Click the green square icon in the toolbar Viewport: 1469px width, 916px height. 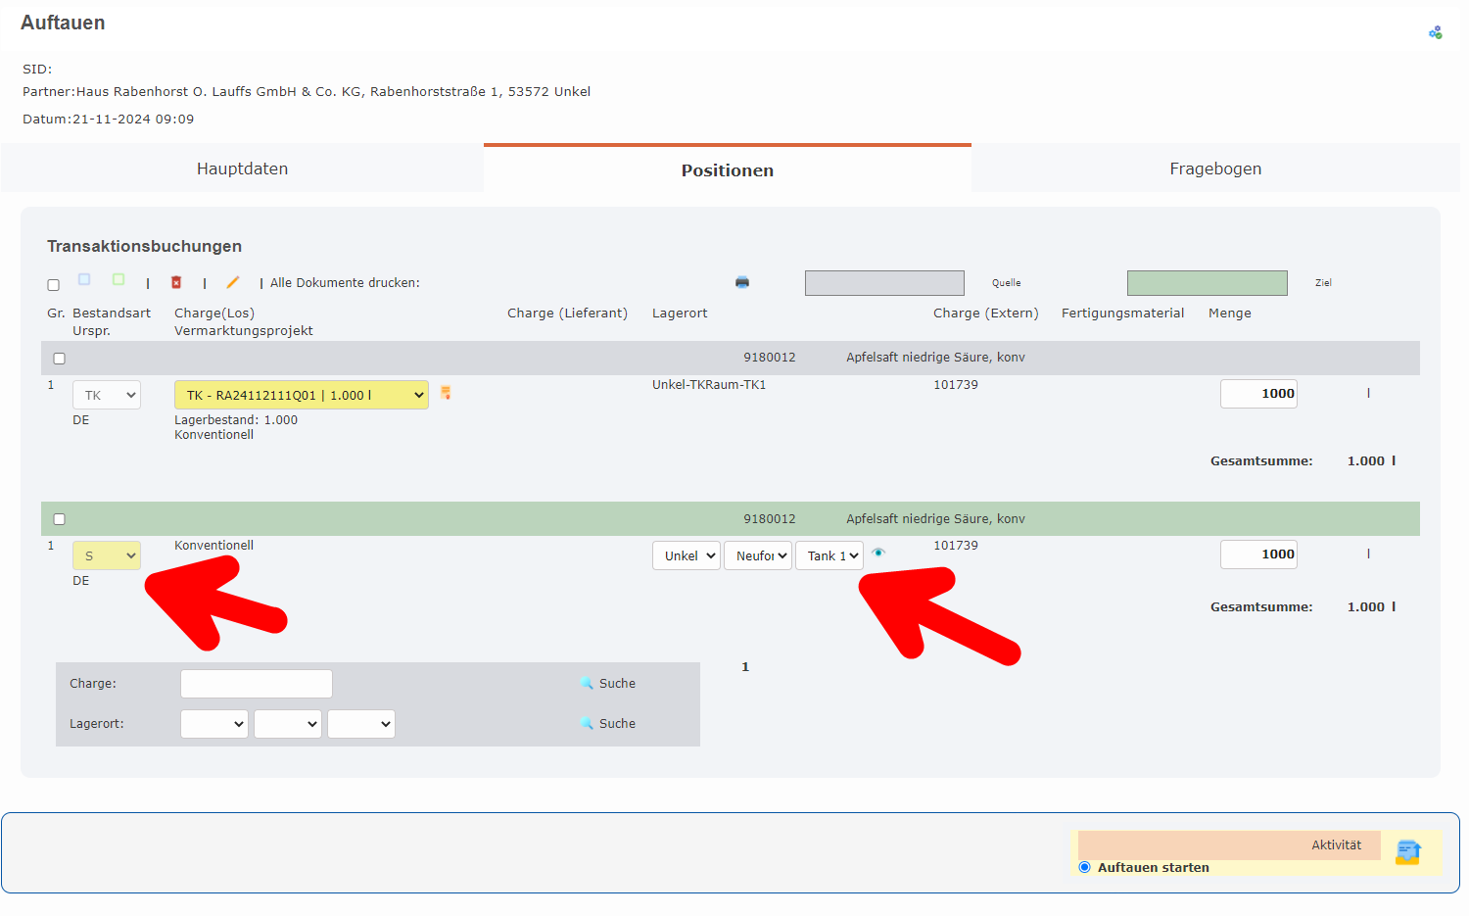click(x=118, y=278)
